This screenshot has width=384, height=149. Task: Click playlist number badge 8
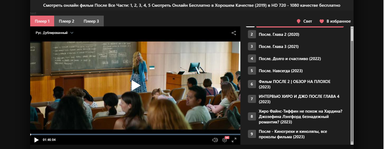[252, 116]
